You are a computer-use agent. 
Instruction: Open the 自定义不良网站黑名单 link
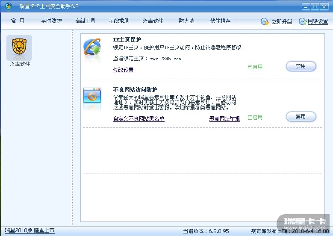139,119
